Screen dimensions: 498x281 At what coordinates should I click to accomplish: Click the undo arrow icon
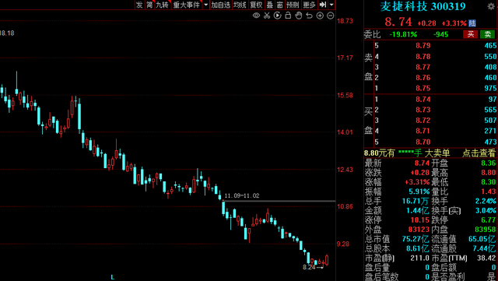coord(309,16)
